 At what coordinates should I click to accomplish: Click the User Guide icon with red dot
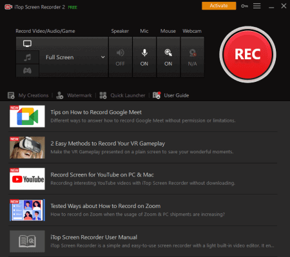pos(157,95)
